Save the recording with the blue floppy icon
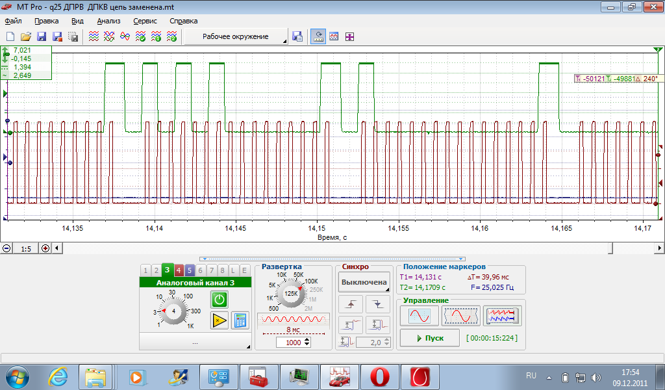The width and height of the screenshot is (665, 390). tap(42, 37)
